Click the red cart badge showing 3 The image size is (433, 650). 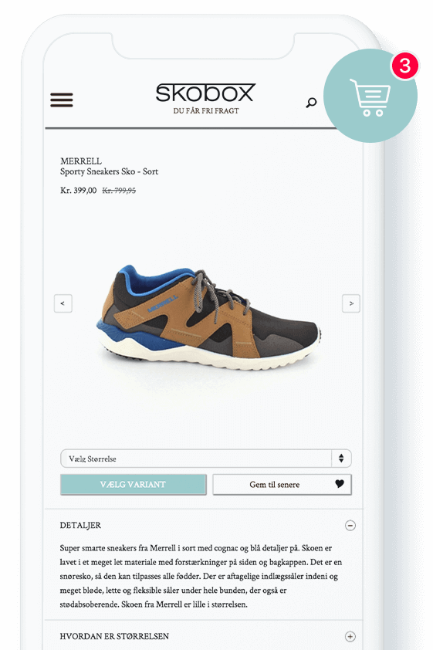coord(404,66)
